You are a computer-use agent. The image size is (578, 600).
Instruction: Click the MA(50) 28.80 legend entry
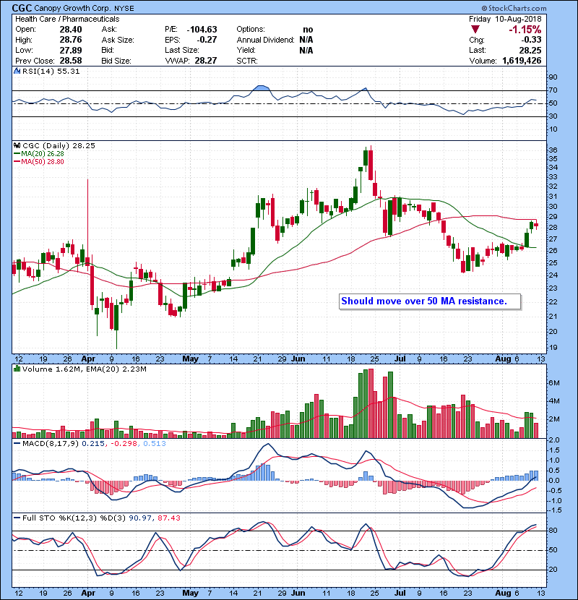38,161
